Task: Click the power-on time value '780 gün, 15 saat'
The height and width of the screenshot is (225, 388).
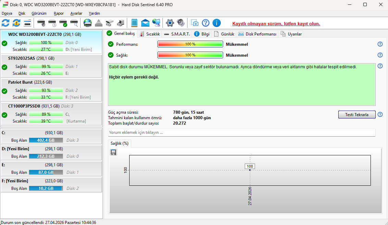Action: point(188,112)
